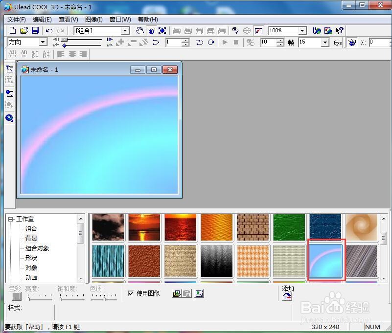Click the 亮度 brightness slider
The height and width of the screenshot is (333, 392).
pos(40,296)
